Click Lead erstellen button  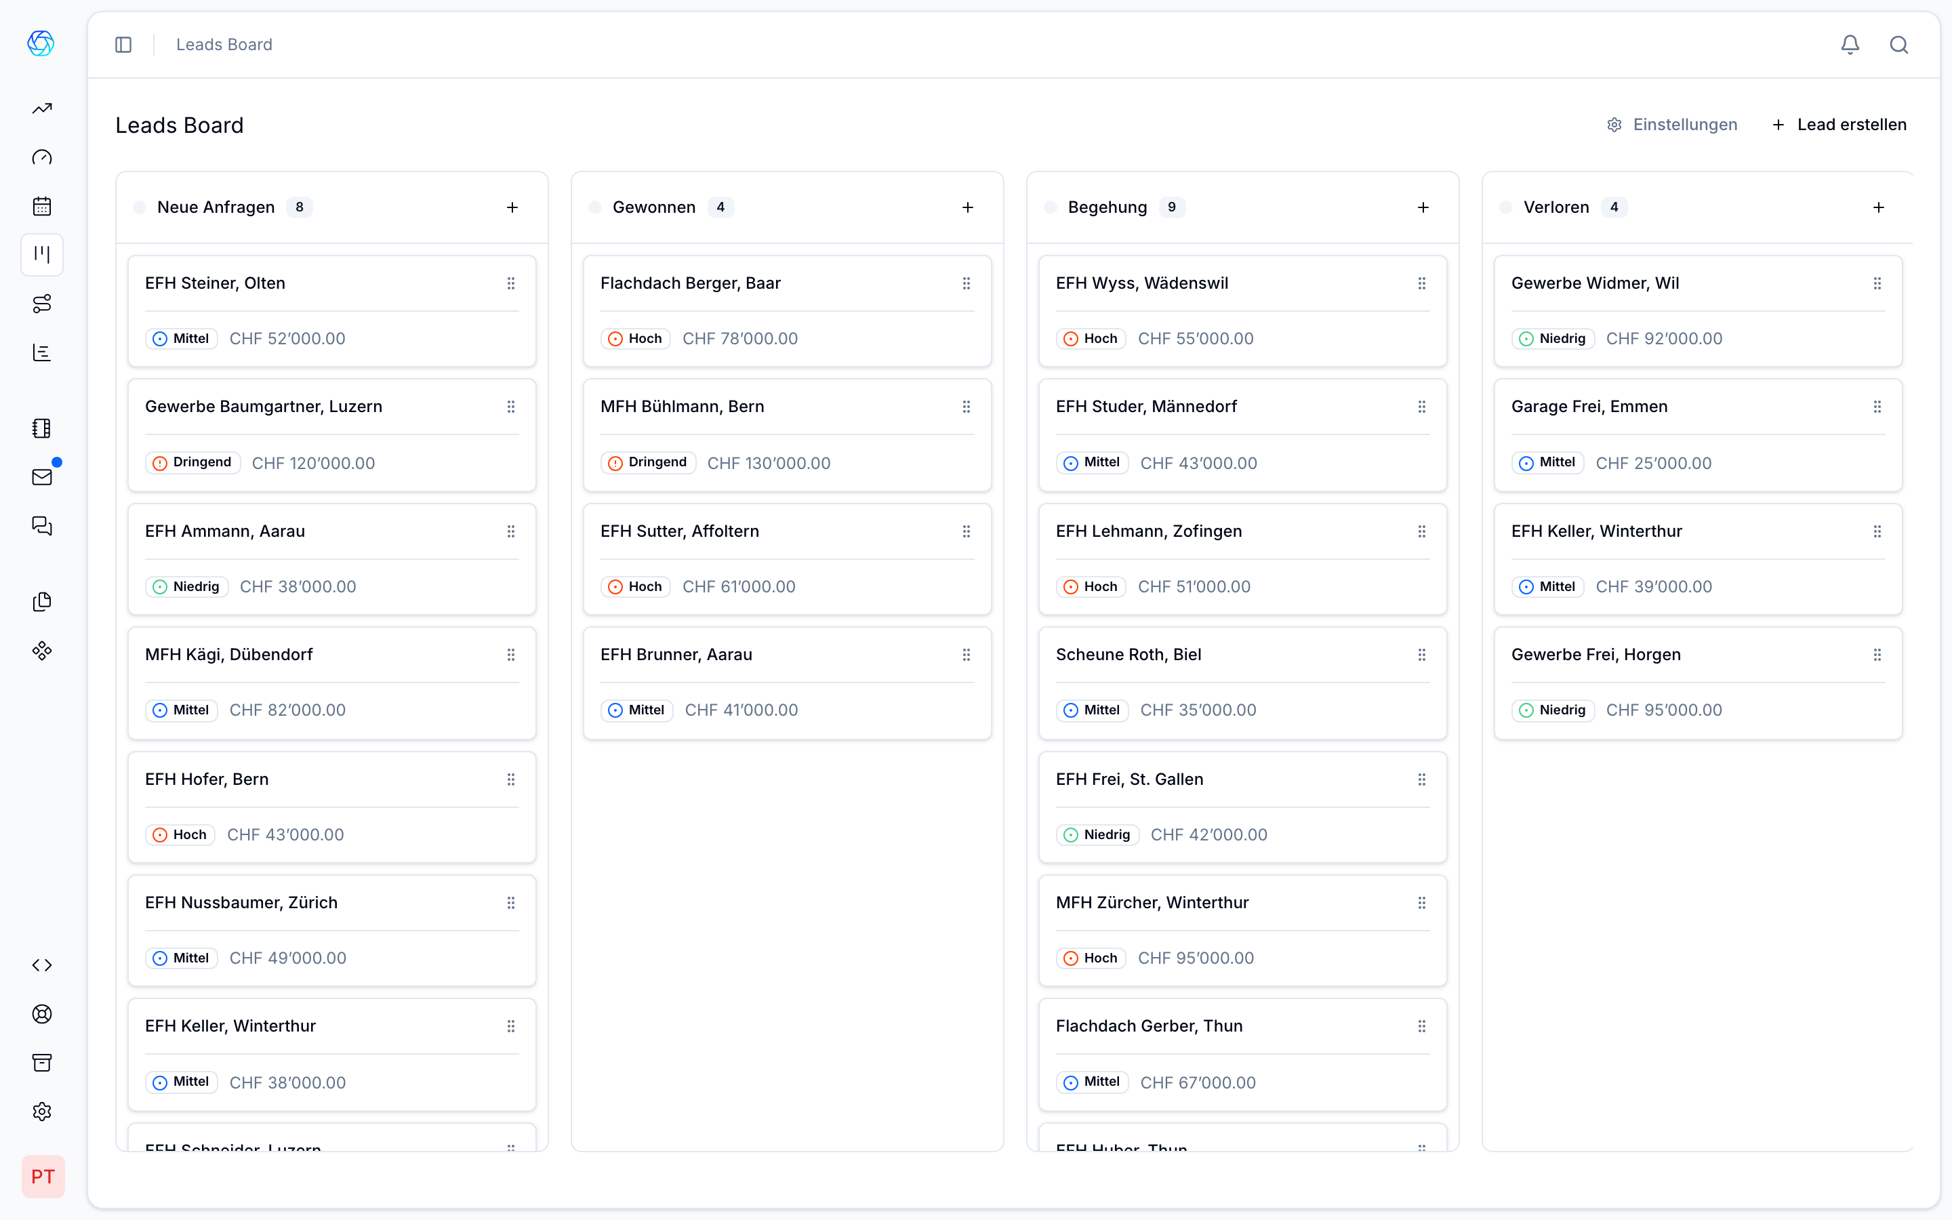click(x=1839, y=124)
